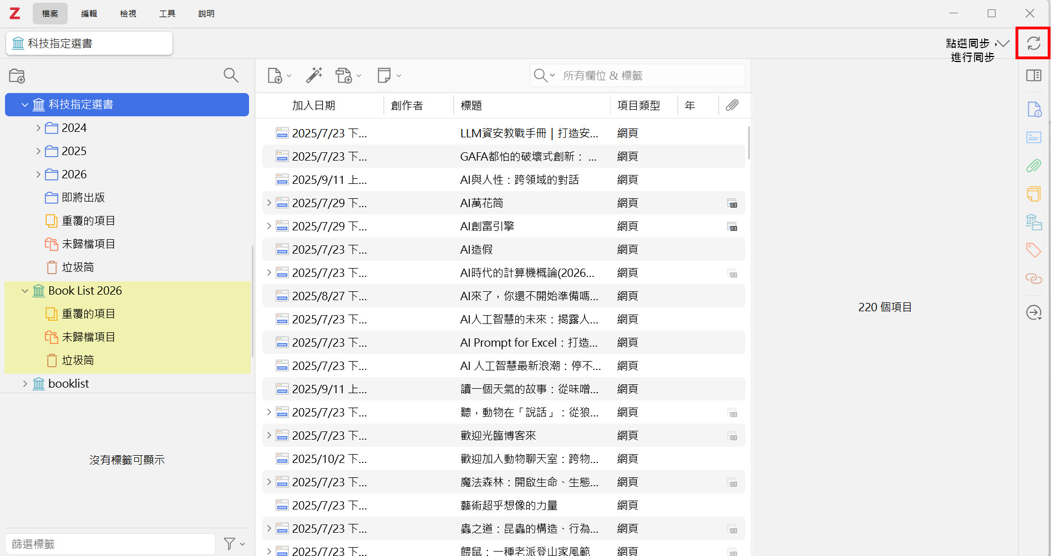Select the 即將出版 collection
Viewport: 1051px width, 556px height.
tap(83, 198)
